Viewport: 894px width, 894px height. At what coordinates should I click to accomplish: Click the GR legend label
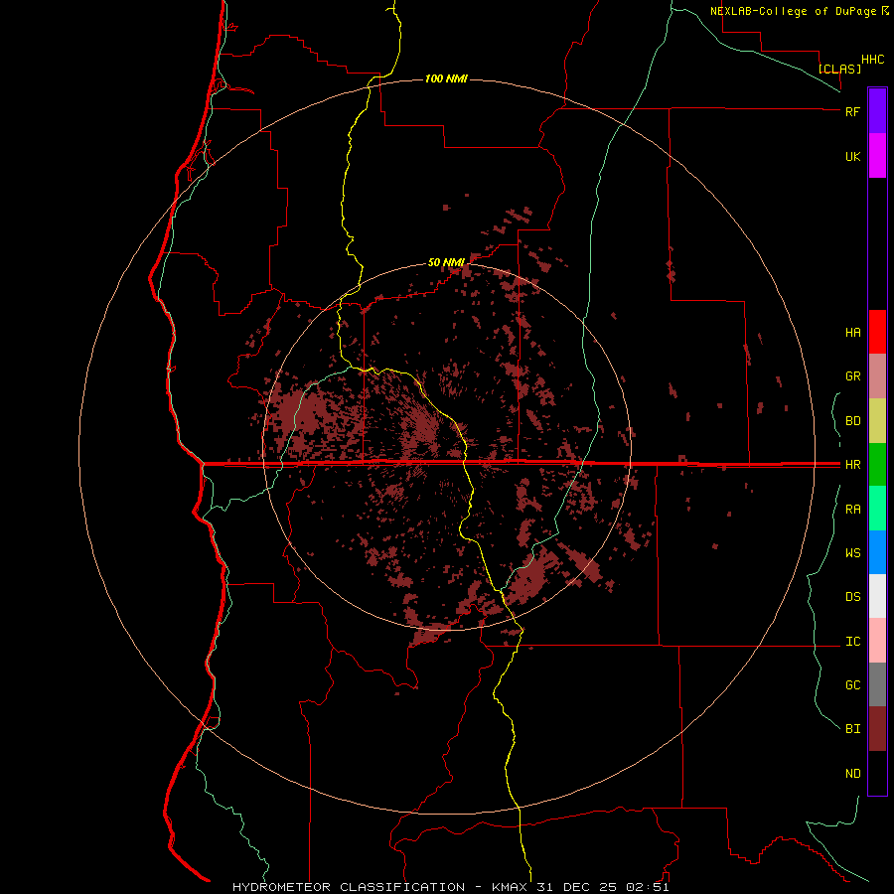coord(852,376)
